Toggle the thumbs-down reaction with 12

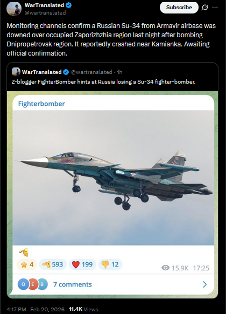tap(110, 264)
